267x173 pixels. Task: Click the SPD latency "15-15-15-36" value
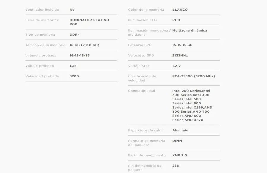pos(182,45)
